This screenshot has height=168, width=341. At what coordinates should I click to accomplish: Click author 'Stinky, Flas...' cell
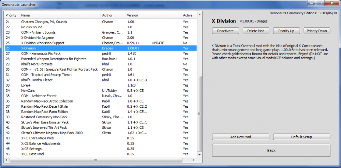[112, 117]
